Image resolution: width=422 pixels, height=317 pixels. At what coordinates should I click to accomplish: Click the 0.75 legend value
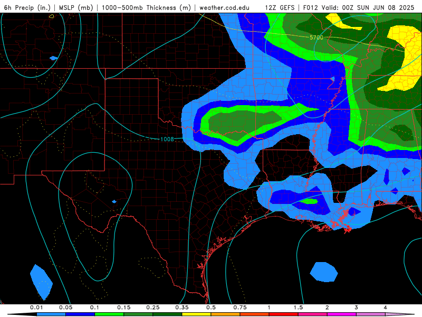tap(240, 307)
